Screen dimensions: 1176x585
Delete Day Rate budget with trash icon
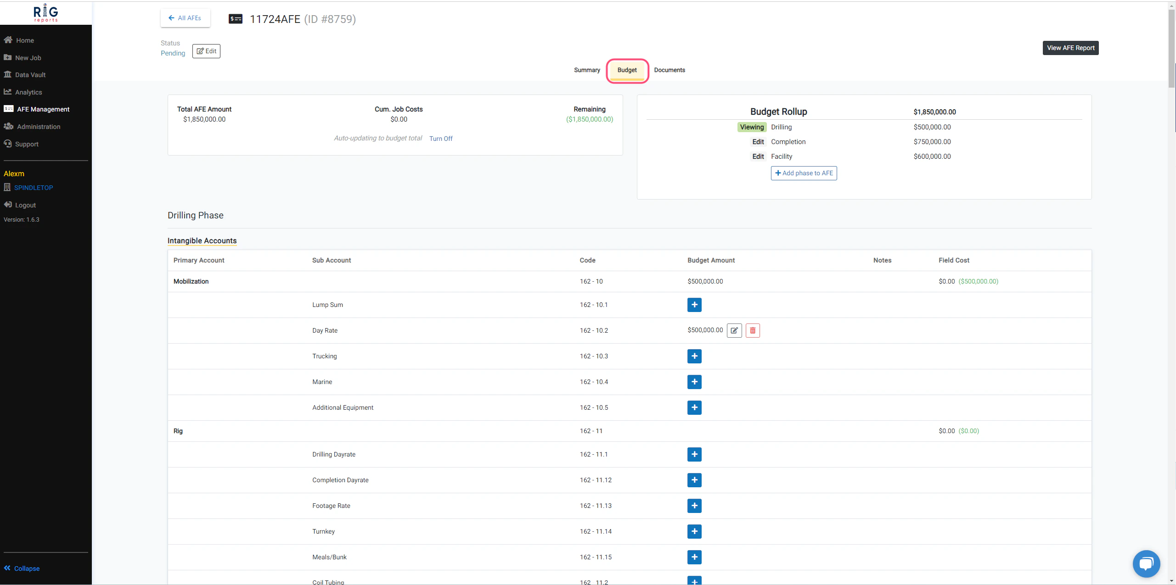(752, 330)
